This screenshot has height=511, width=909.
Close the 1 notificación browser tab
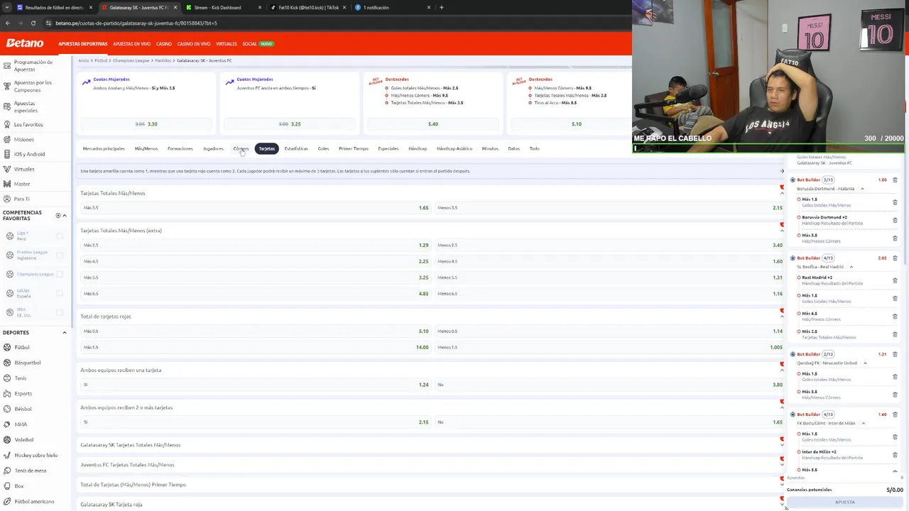pyautogui.click(x=429, y=7)
